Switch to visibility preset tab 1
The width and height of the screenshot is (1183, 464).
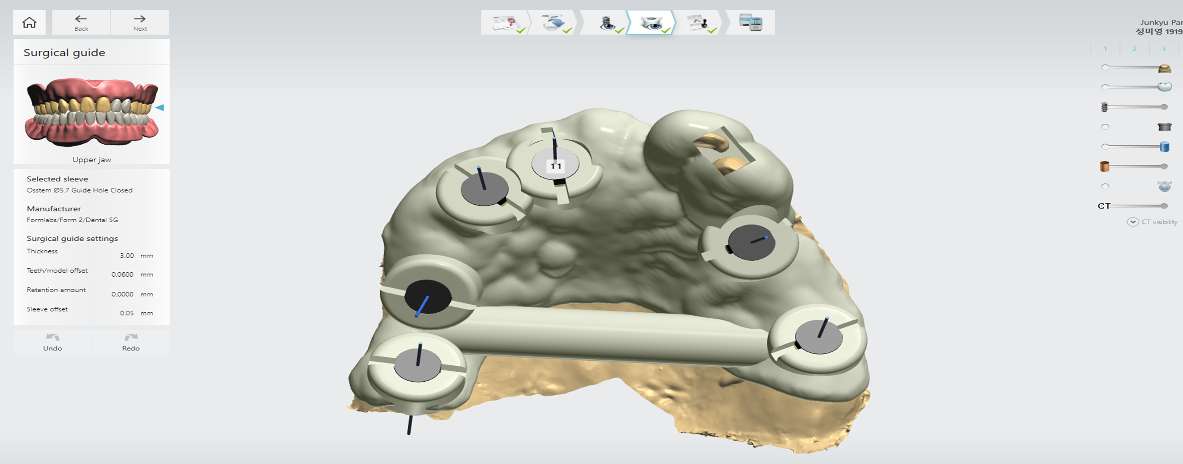coord(1105,49)
